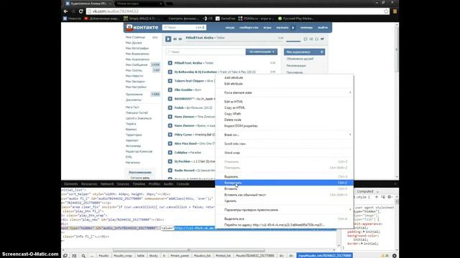Screen dimensions: 460x258
Task: Play the Coldplay track
Action: (x=170, y=153)
